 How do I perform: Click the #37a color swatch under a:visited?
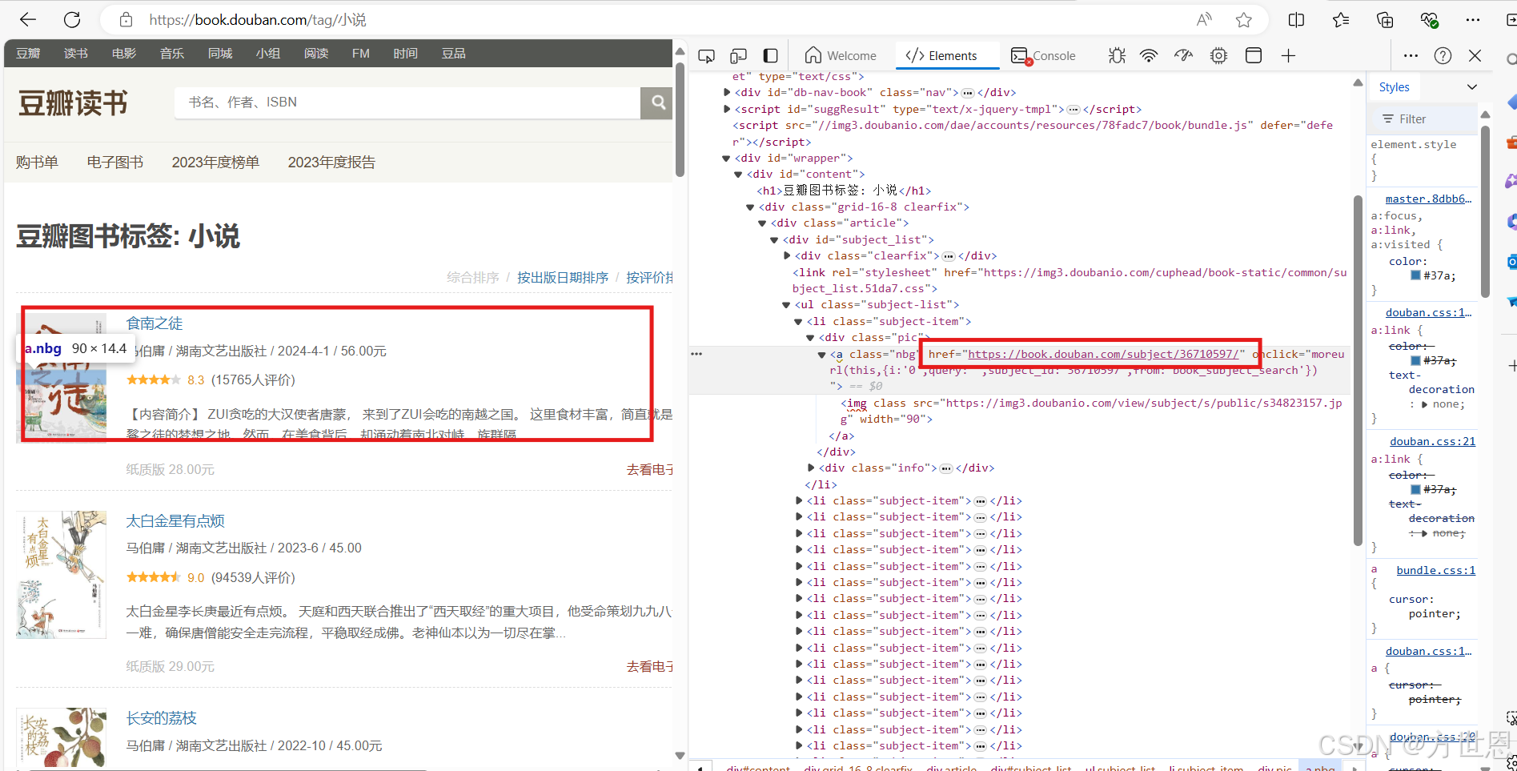pyautogui.click(x=1415, y=276)
